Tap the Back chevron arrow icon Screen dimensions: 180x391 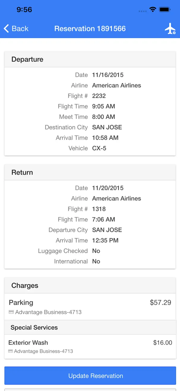click(6, 29)
